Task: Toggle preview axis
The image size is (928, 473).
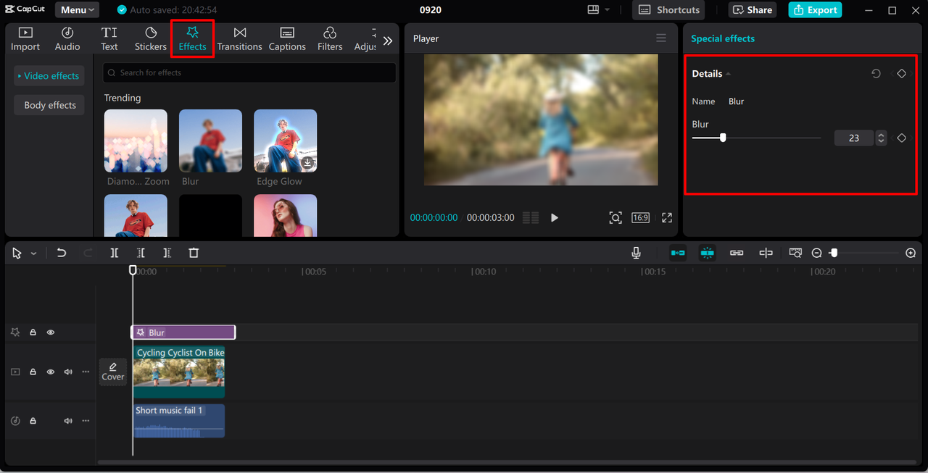Action: (766, 253)
